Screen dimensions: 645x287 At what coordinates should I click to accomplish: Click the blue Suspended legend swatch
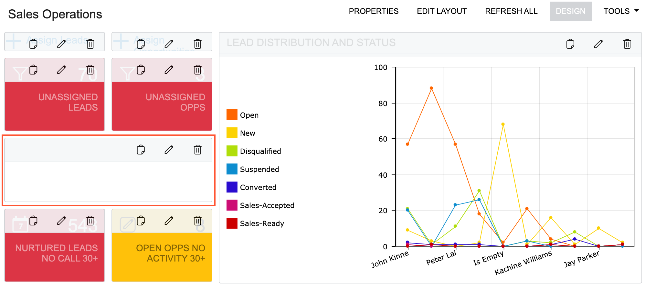[232, 169]
